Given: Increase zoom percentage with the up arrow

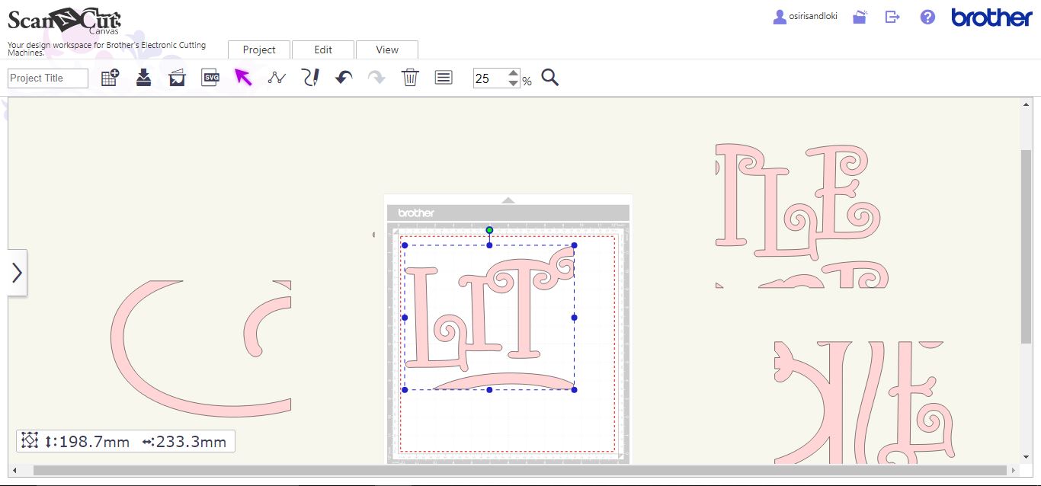Looking at the screenshot, I should coord(513,72).
